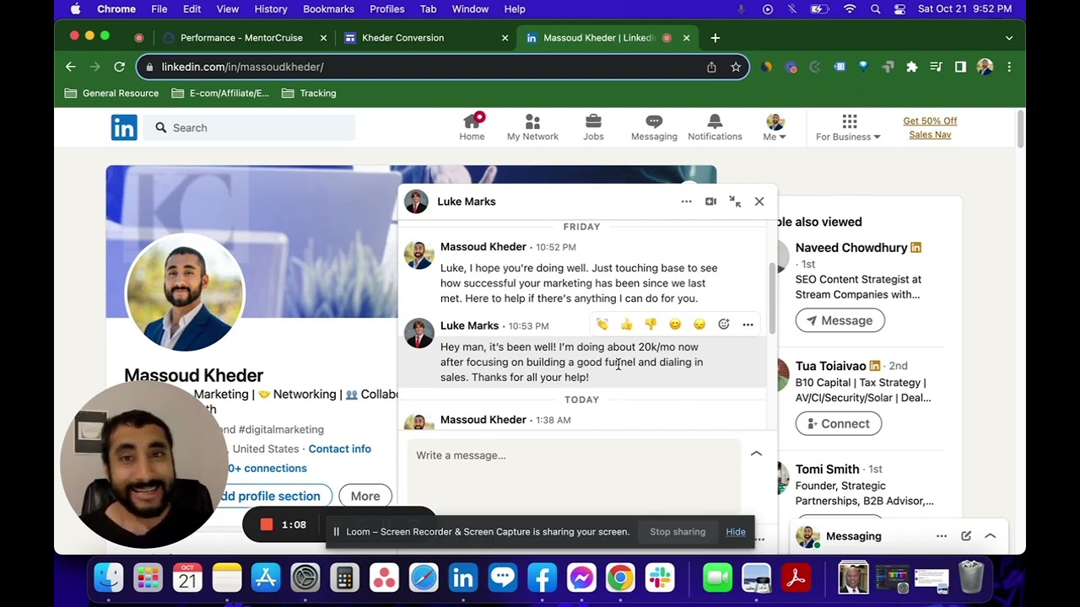The image size is (1080, 607).
Task: Expand the Me account dropdown
Action: tap(775, 127)
